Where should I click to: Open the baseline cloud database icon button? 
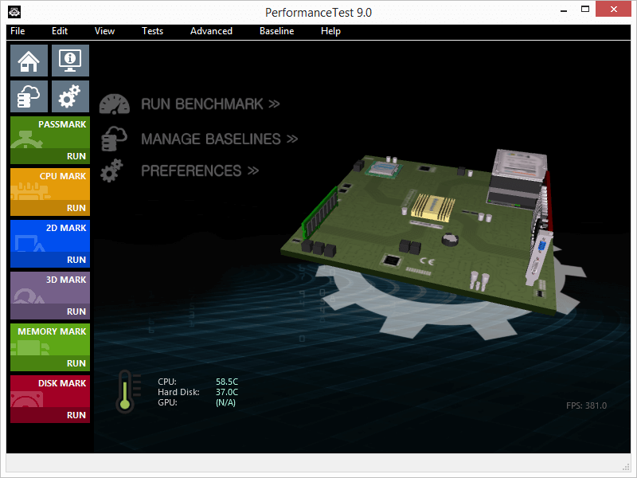[x=29, y=96]
